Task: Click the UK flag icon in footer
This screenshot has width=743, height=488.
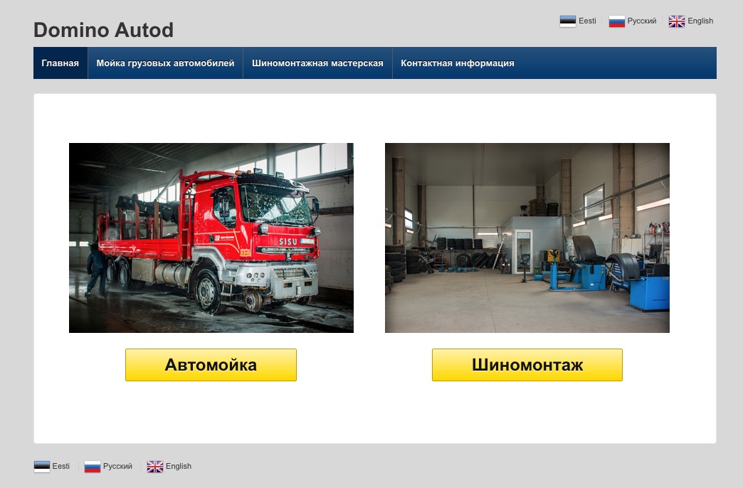Action: click(x=155, y=467)
